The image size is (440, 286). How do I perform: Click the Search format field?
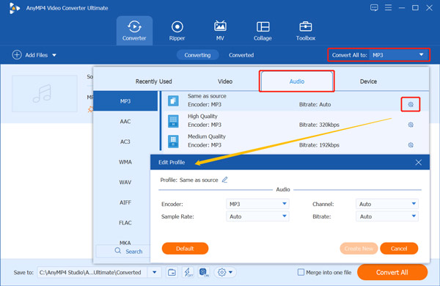click(x=123, y=252)
